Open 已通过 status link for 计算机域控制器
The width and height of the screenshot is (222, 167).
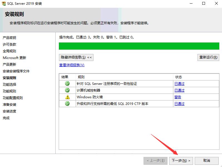179,90
